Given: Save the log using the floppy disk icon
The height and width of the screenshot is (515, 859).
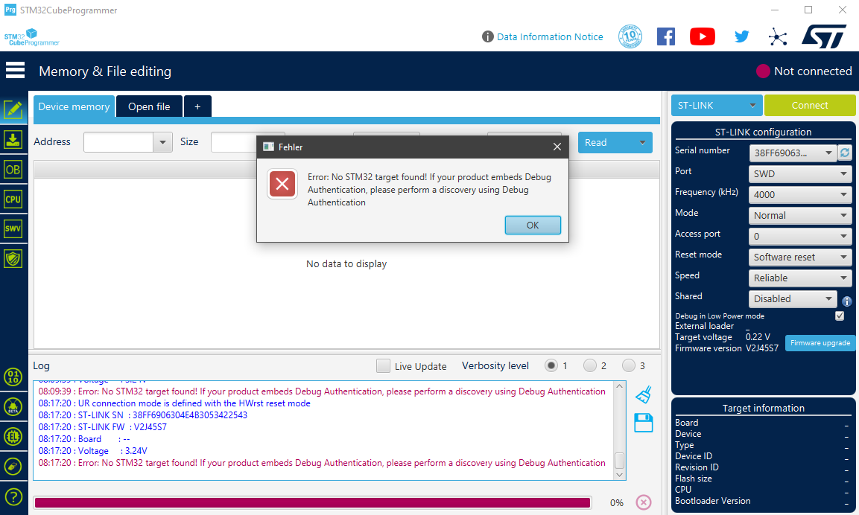Looking at the screenshot, I should pos(642,422).
